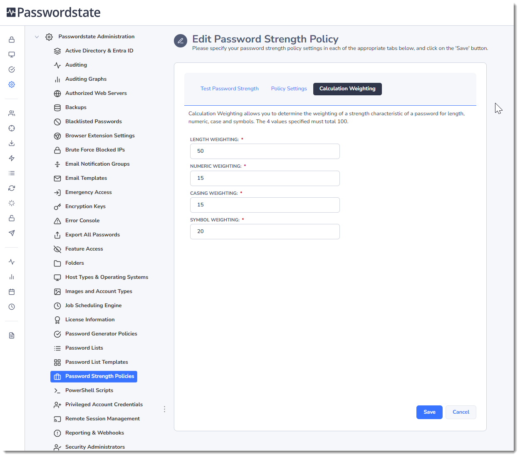The height and width of the screenshot is (457, 520).
Task: Open Emergency Access entry
Action: click(89, 192)
